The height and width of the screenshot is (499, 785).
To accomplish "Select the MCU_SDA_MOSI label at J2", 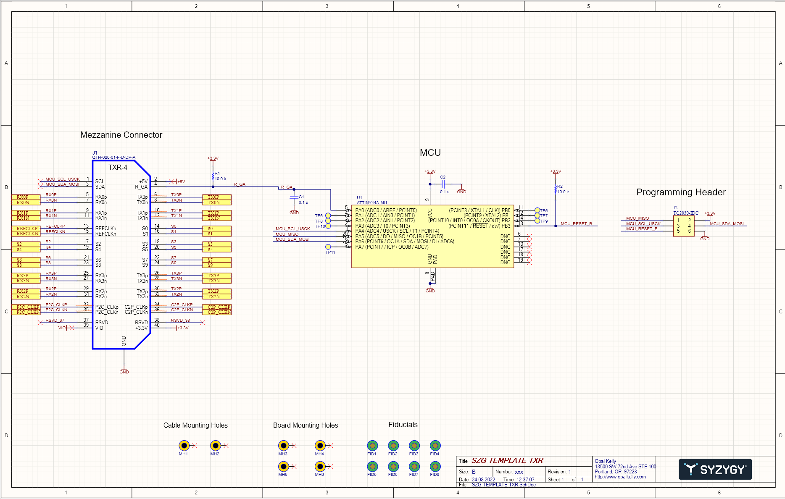I will [727, 223].
